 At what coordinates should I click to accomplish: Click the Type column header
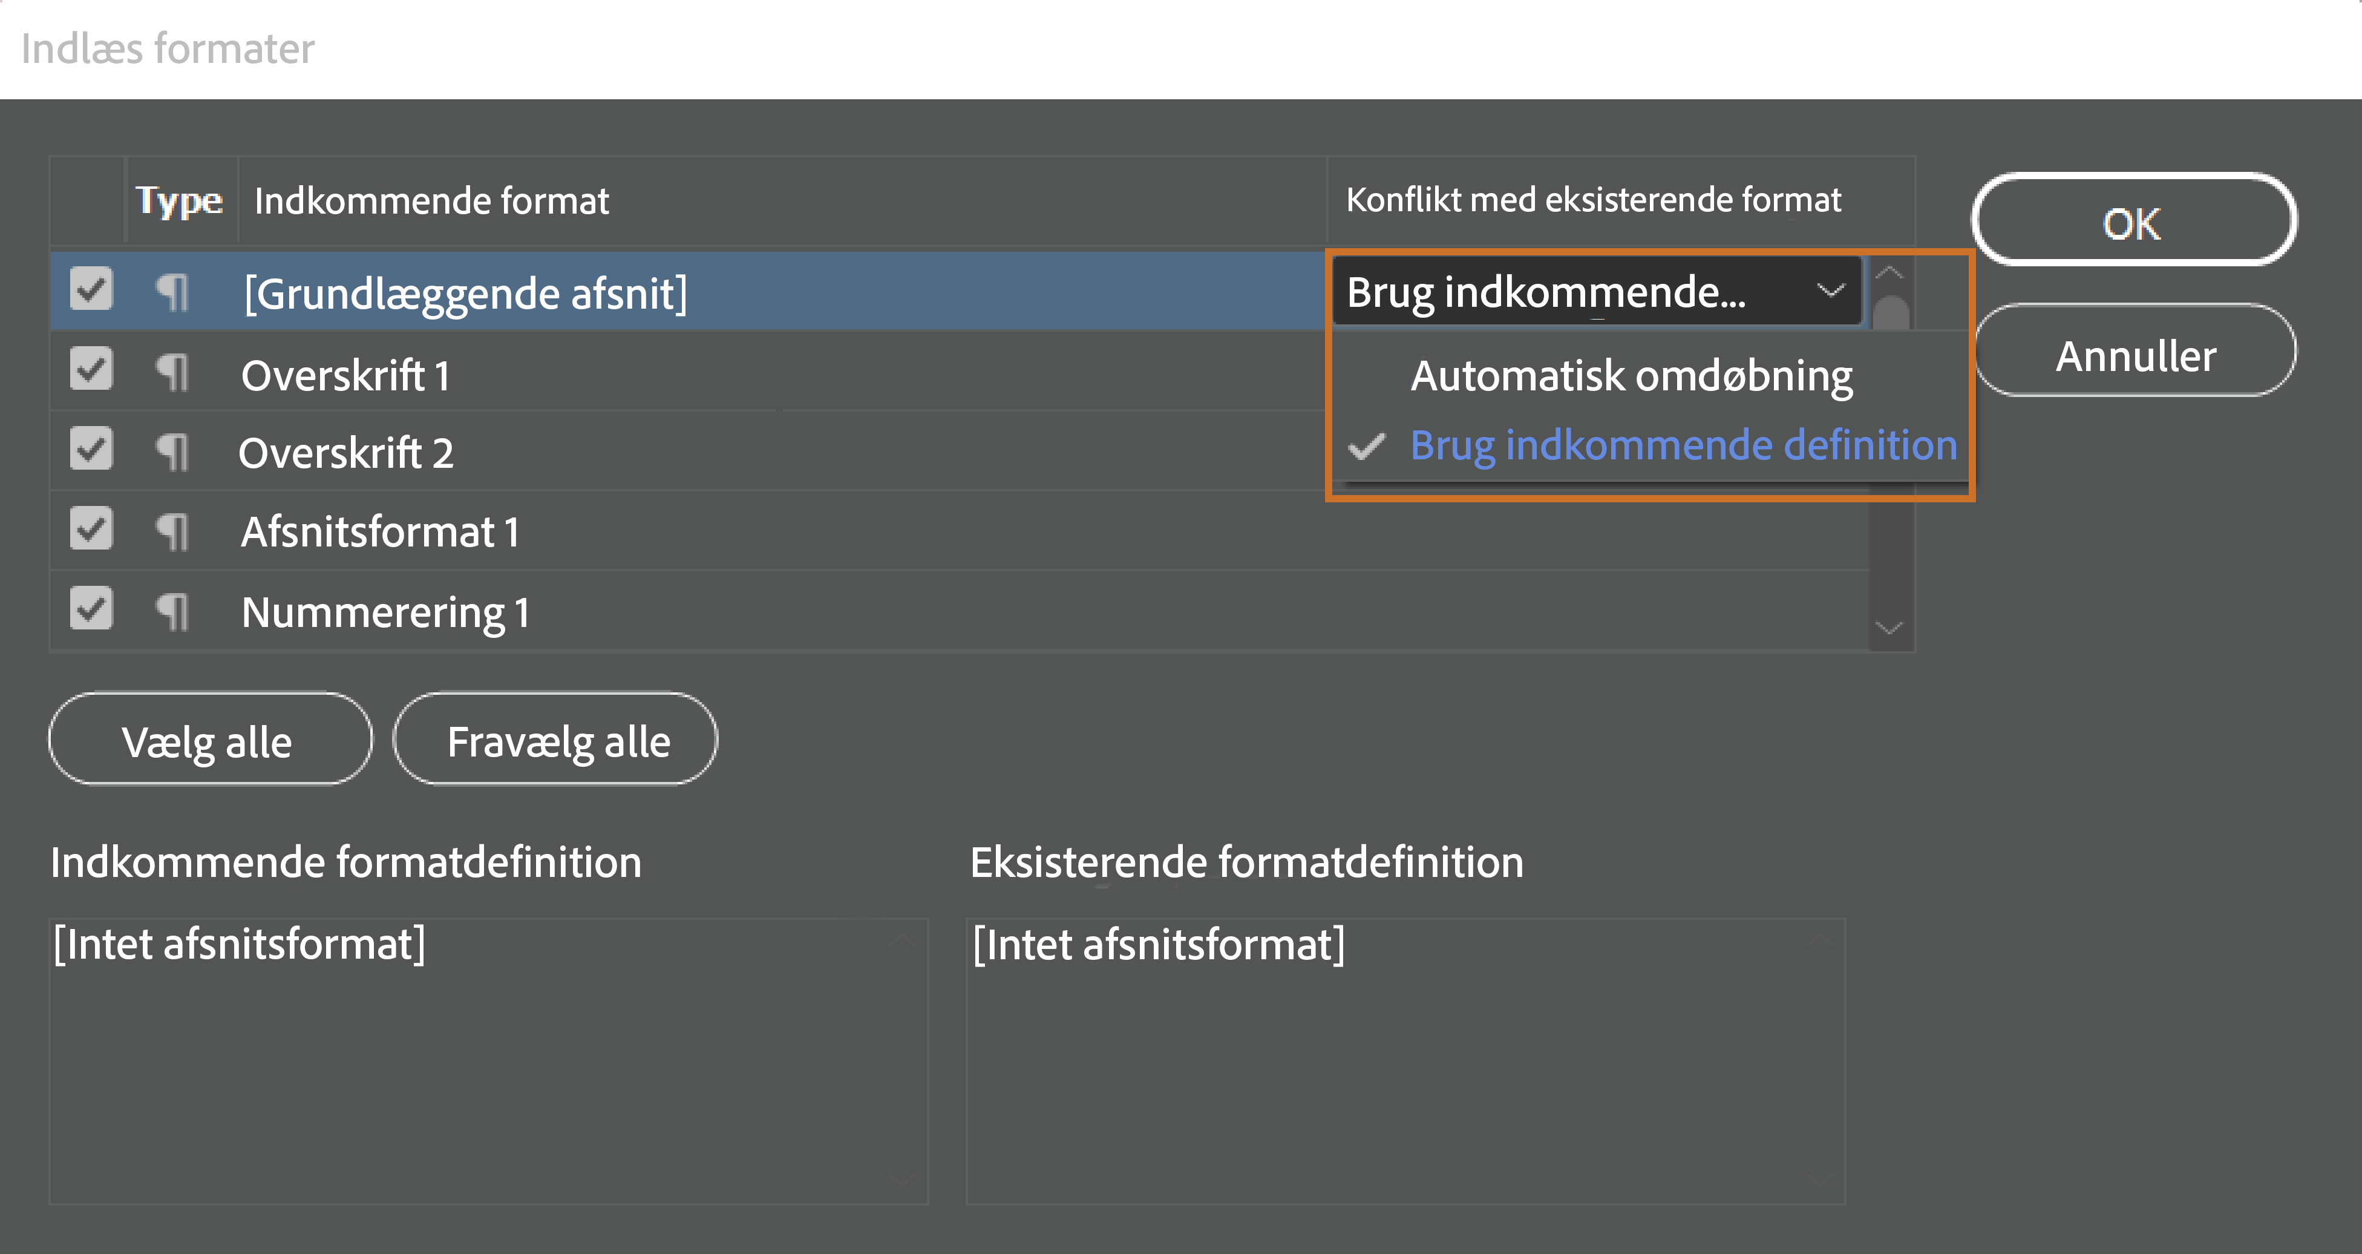pyautogui.click(x=180, y=200)
